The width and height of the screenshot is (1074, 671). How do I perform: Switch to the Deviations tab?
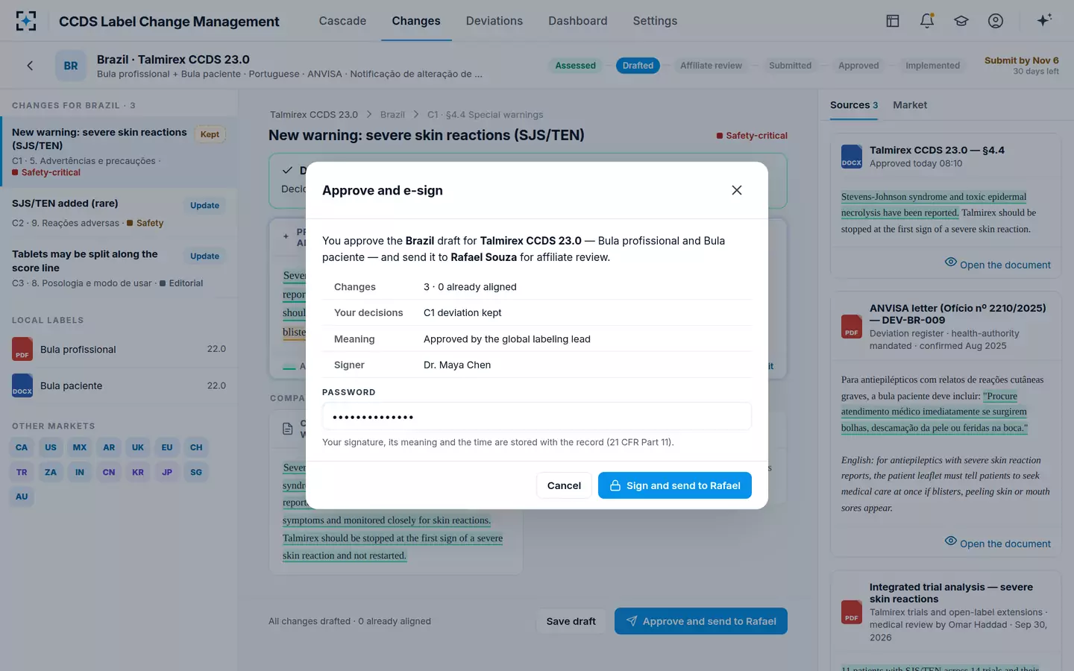(x=494, y=21)
